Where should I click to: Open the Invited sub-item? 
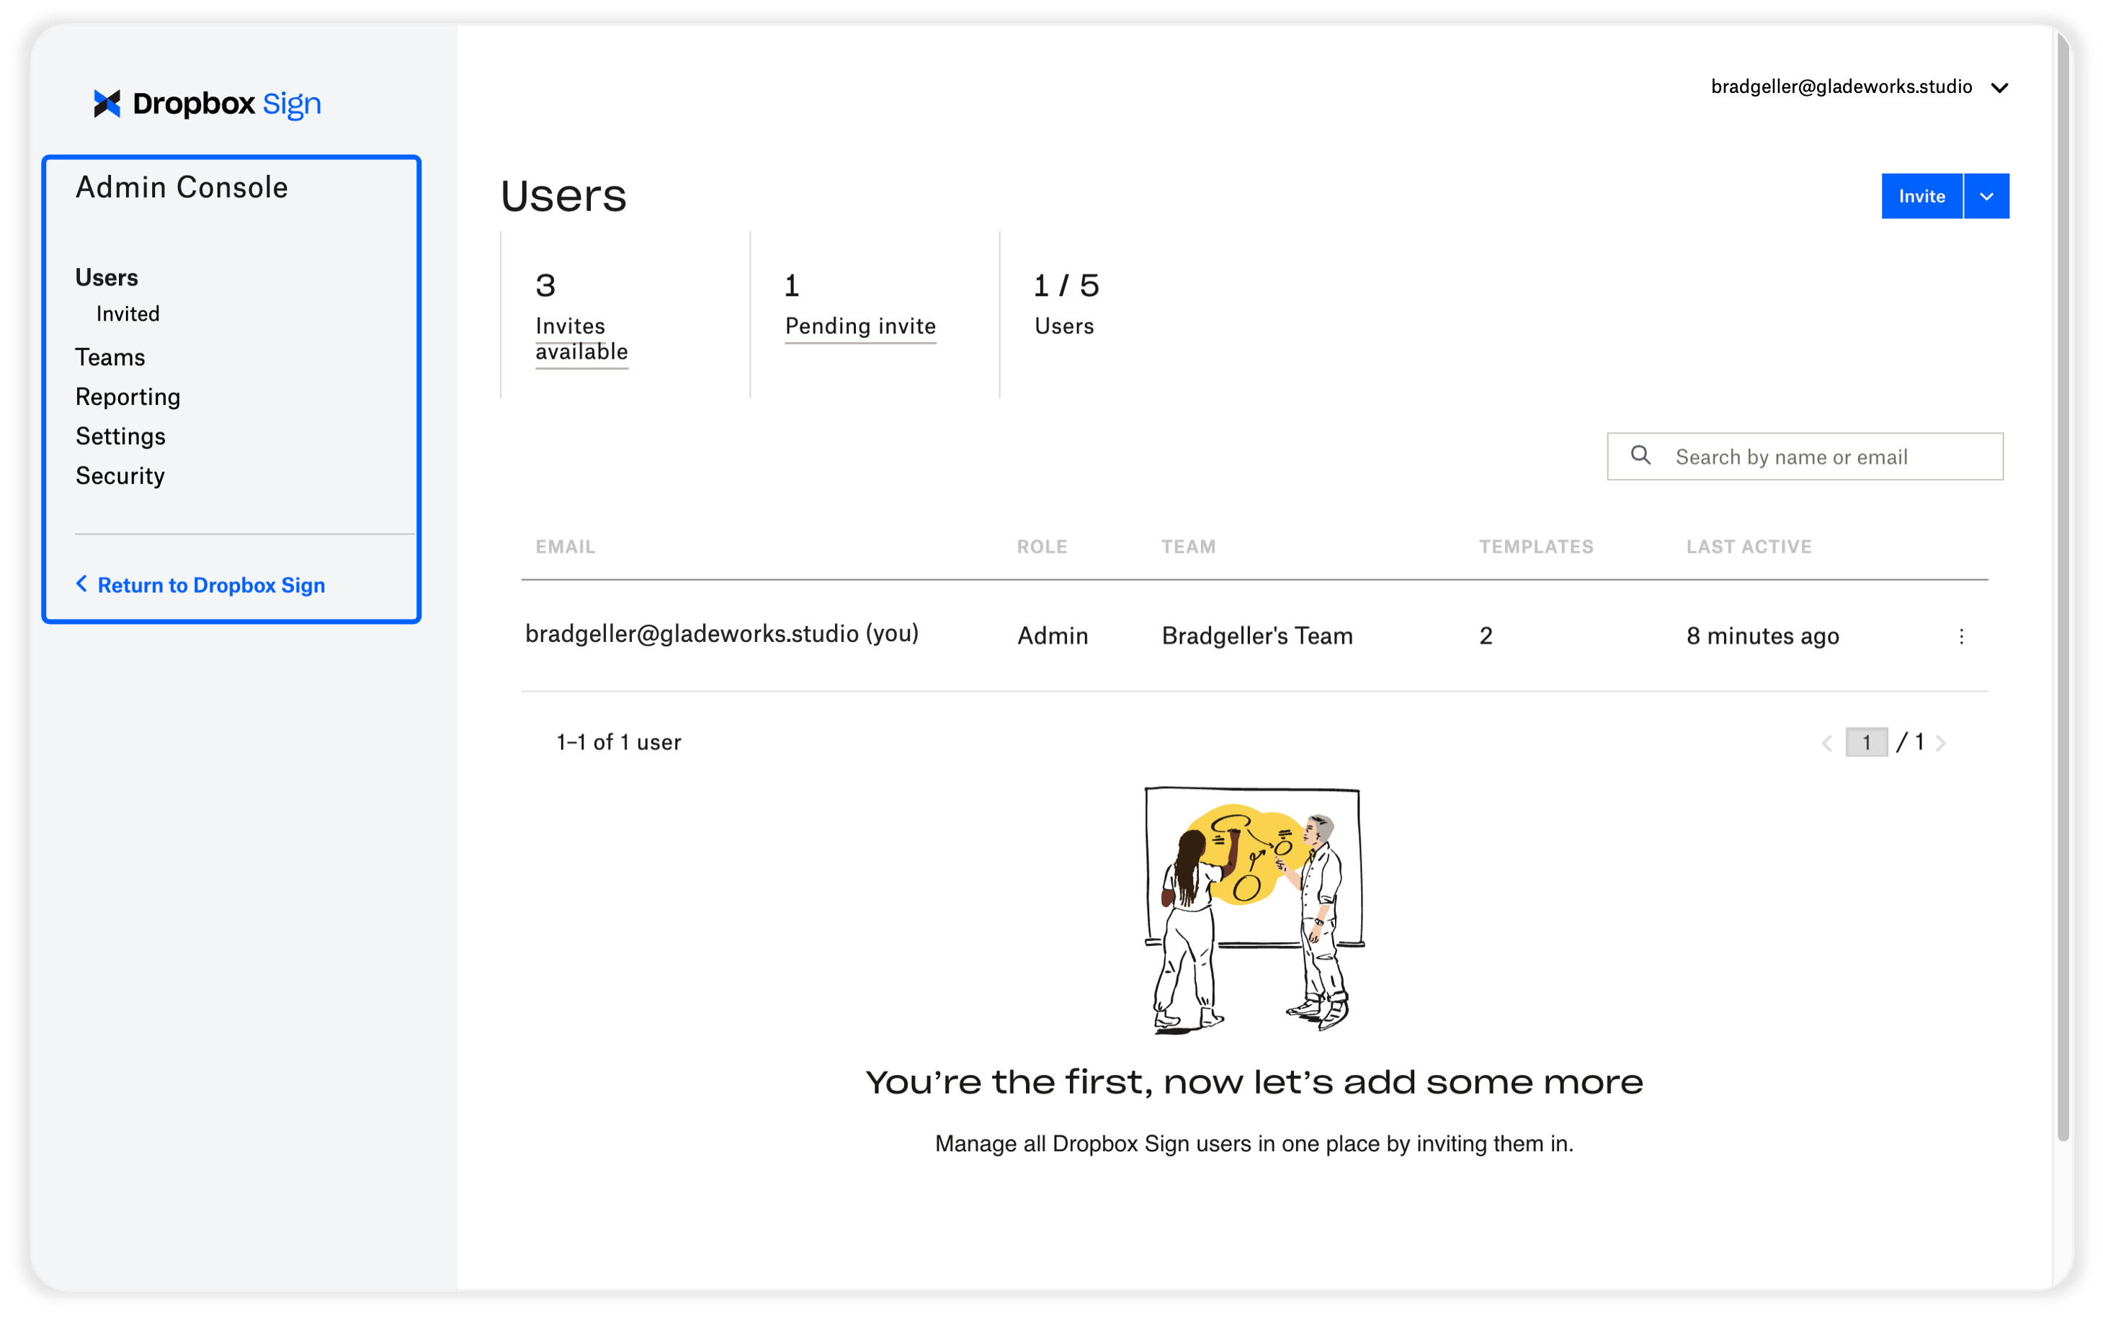tap(128, 313)
